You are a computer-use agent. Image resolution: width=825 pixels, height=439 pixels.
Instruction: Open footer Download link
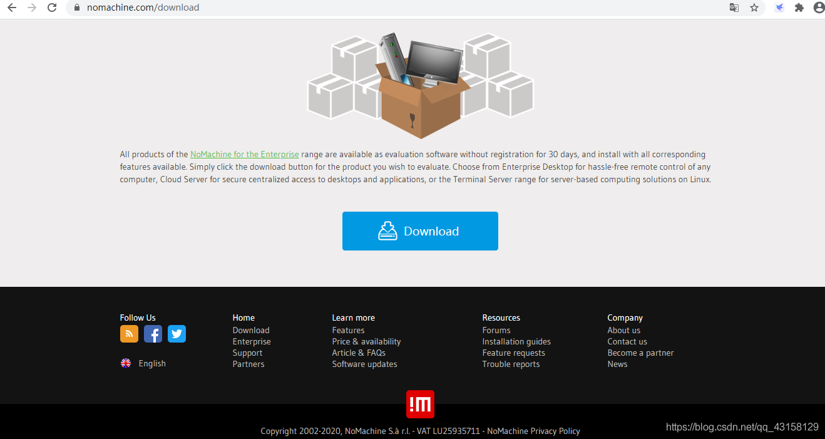pyautogui.click(x=251, y=330)
